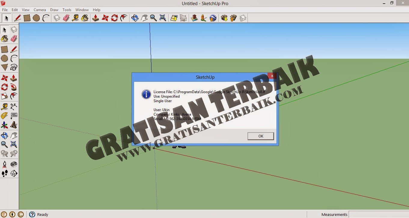Select the Polygon tool in left toolbar

tap(5, 67)
